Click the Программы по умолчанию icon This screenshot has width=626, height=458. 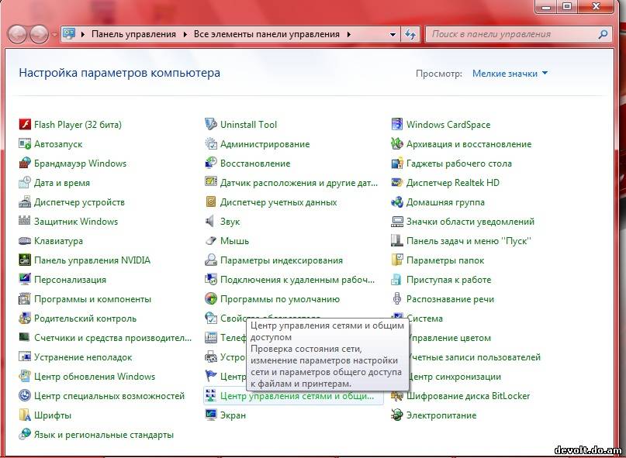[x=211, y=299]
